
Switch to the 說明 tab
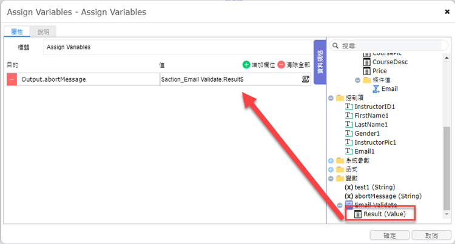coord(43,31)
